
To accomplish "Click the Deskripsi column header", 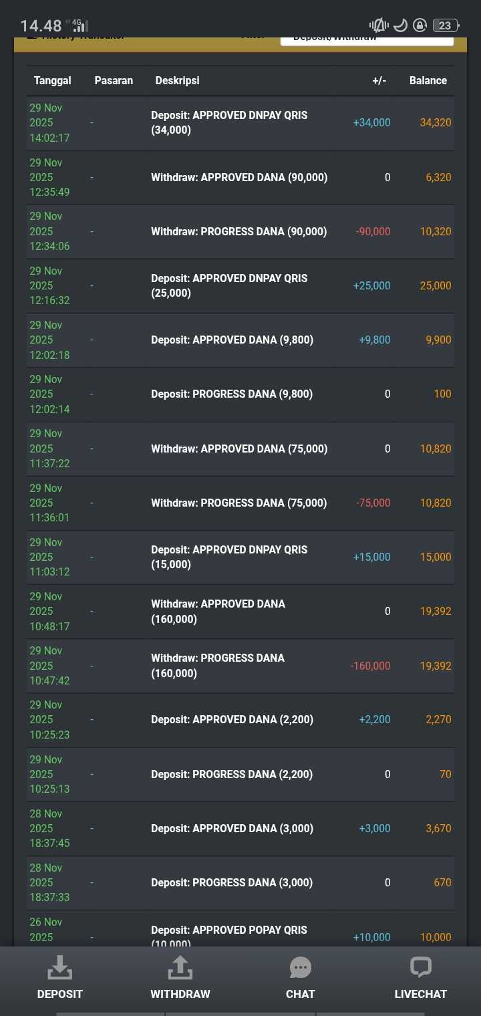I will (177, 80).
